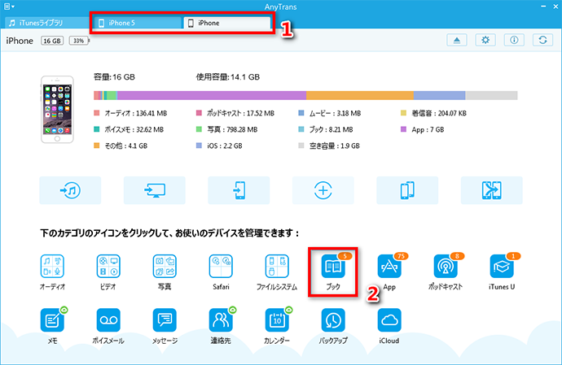Viewport: 562px width, 365px height.
Task: Click the content to device transfer shortcut
Action: pos(239,190)
